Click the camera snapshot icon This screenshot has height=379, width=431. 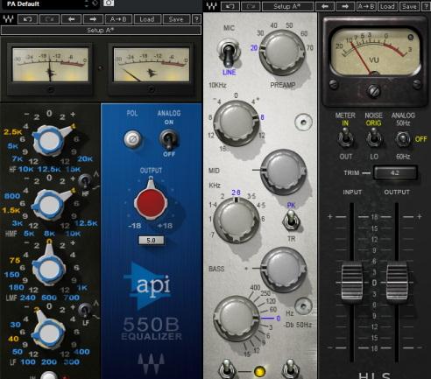tap(109, 3)
